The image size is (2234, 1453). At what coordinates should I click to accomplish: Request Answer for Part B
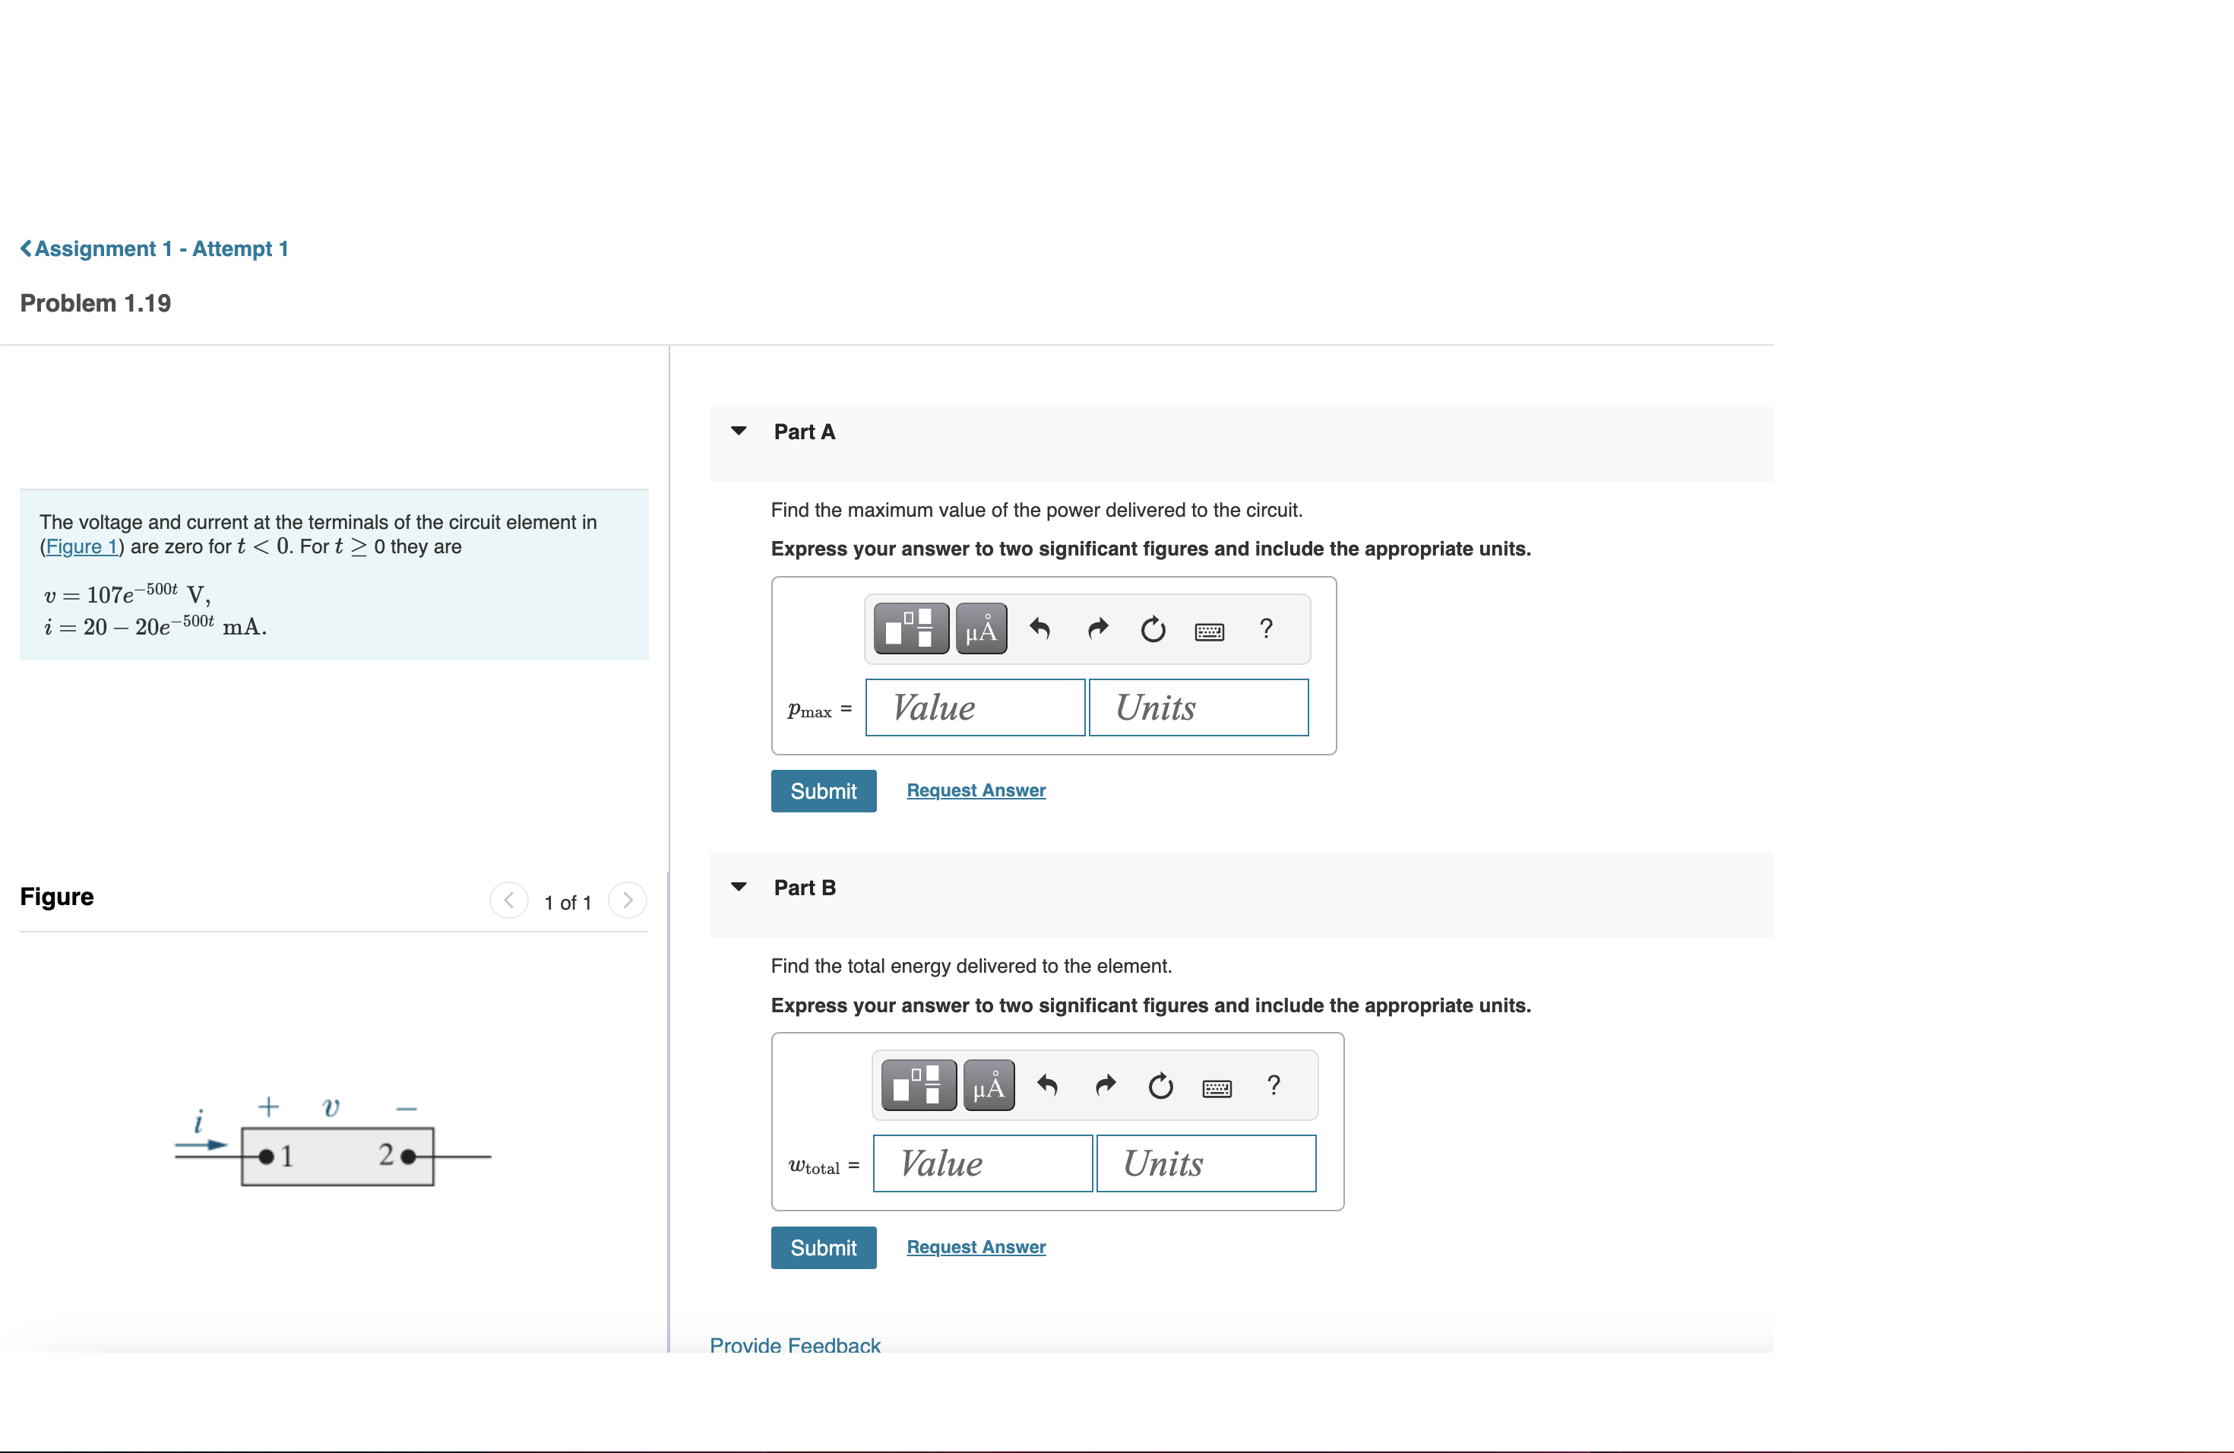976,1246
